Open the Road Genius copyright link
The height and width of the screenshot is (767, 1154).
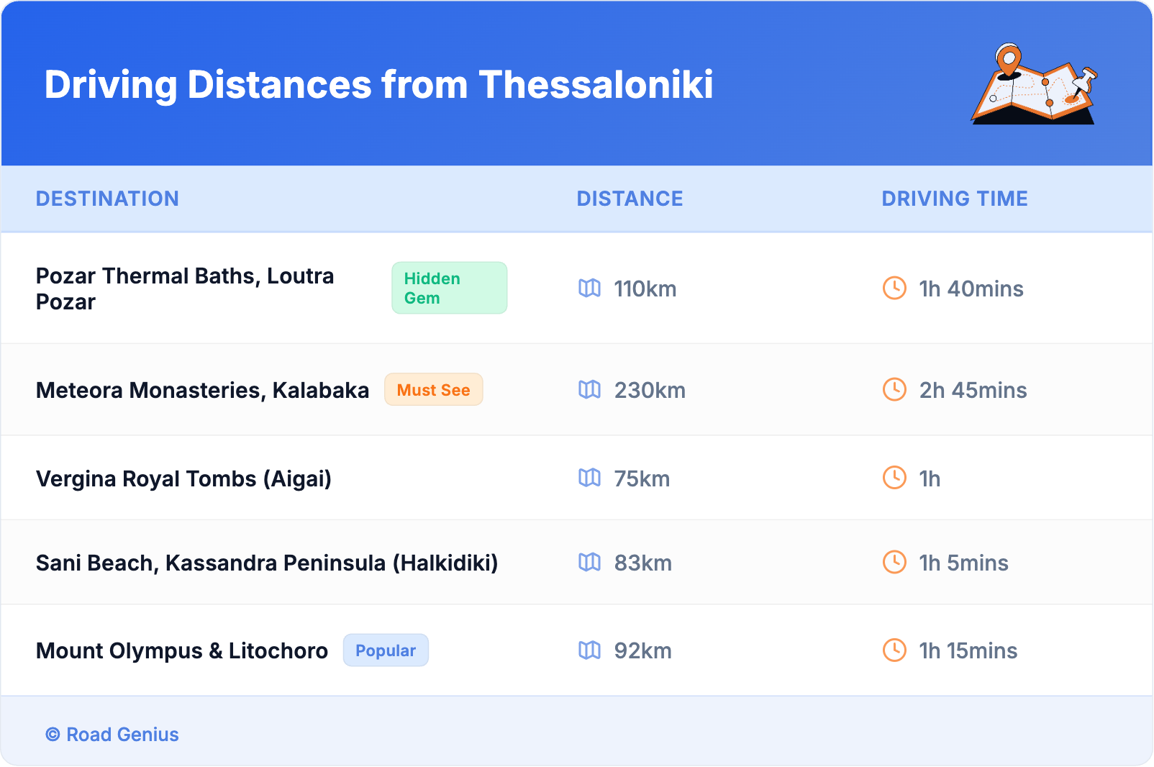pyautogui.click(x=112, y=735)
